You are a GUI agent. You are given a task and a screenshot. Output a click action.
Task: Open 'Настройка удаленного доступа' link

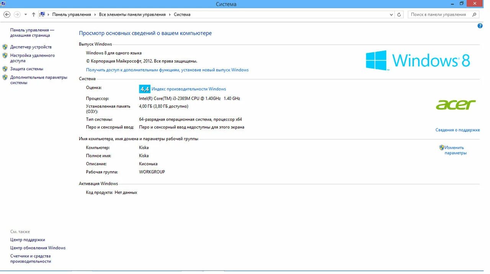tap(33, 58)
